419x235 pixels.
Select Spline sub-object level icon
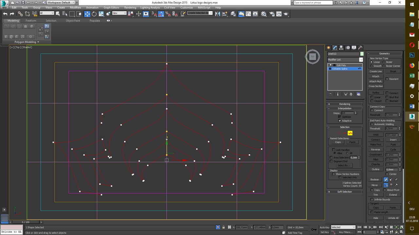point(350,133)
